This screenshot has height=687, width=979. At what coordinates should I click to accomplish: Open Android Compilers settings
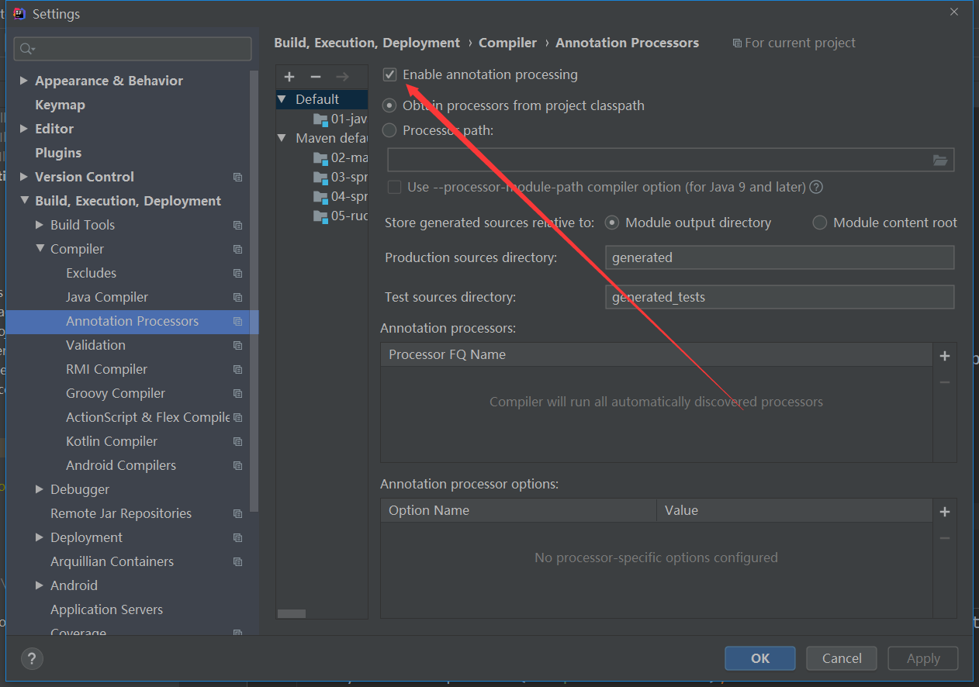pyautogui.click(x=121, y=465)
